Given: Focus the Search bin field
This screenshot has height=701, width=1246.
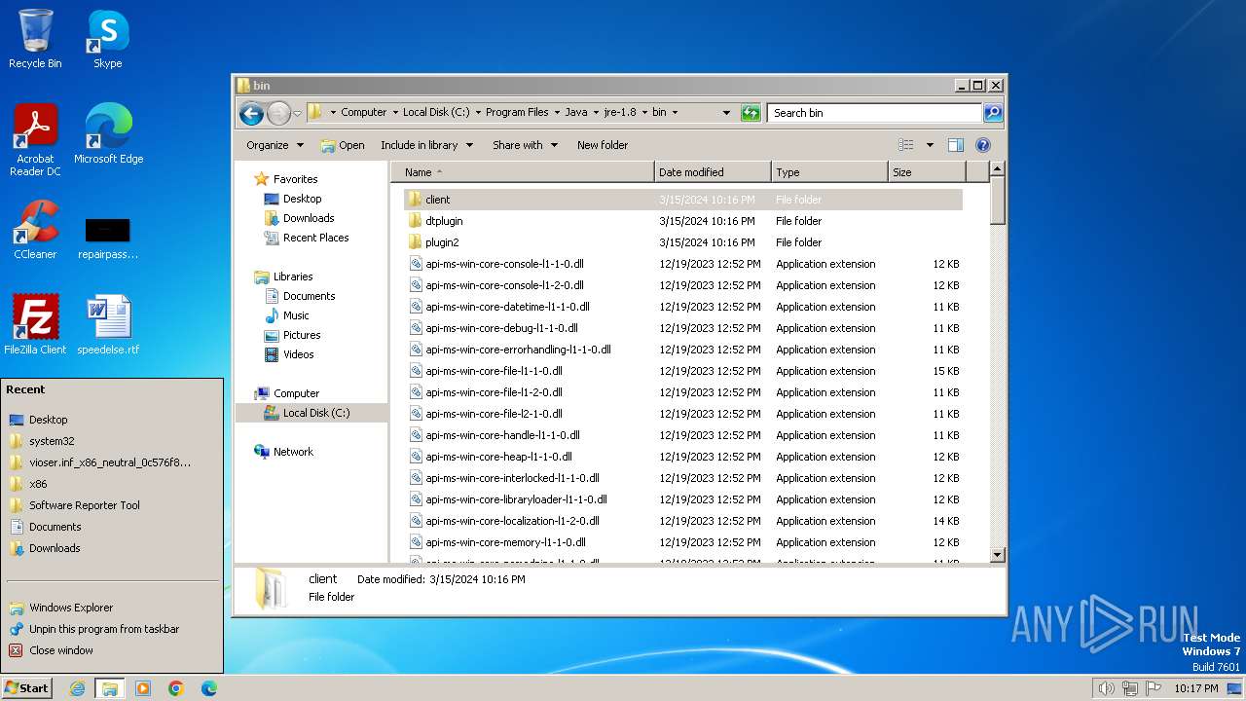Looking at the screenshot, I should tap(874, 113).
